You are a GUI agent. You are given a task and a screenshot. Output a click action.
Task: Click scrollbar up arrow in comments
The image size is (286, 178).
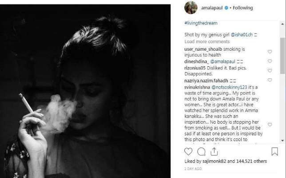point(282,24)
